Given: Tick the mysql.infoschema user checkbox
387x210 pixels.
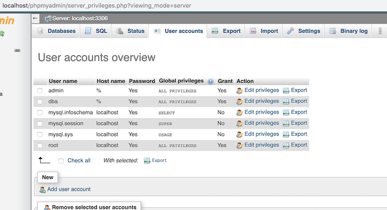Looking at the screenshot, I should tap(40, 113).
